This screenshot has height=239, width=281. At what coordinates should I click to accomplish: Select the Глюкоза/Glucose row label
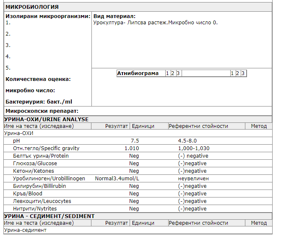click(x=35, y=164)
